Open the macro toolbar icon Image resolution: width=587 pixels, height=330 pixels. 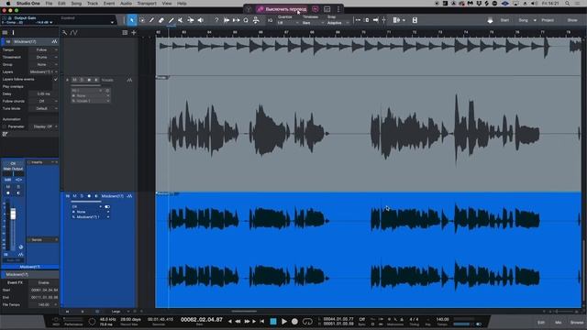tap(256, 20)
